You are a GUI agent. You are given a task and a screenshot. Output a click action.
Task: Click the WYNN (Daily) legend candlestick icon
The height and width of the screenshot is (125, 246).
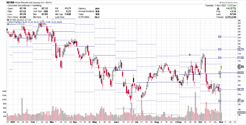(x=8, y=20)
